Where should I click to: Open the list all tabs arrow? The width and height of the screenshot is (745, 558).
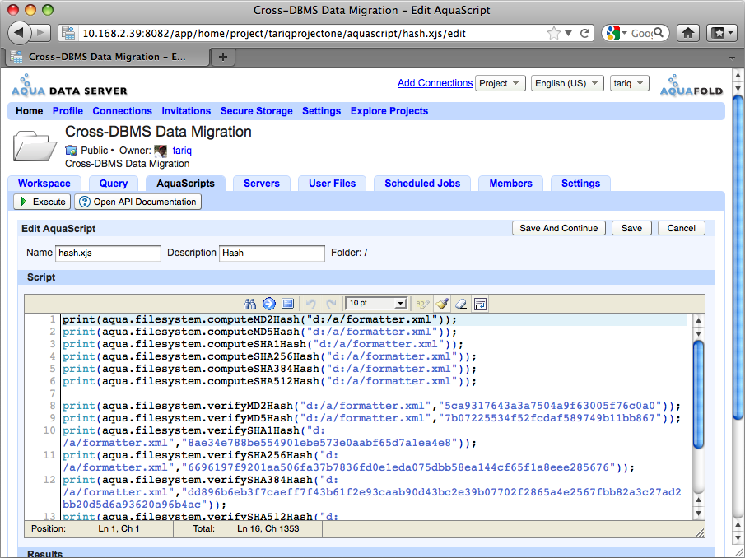(732, 58)
